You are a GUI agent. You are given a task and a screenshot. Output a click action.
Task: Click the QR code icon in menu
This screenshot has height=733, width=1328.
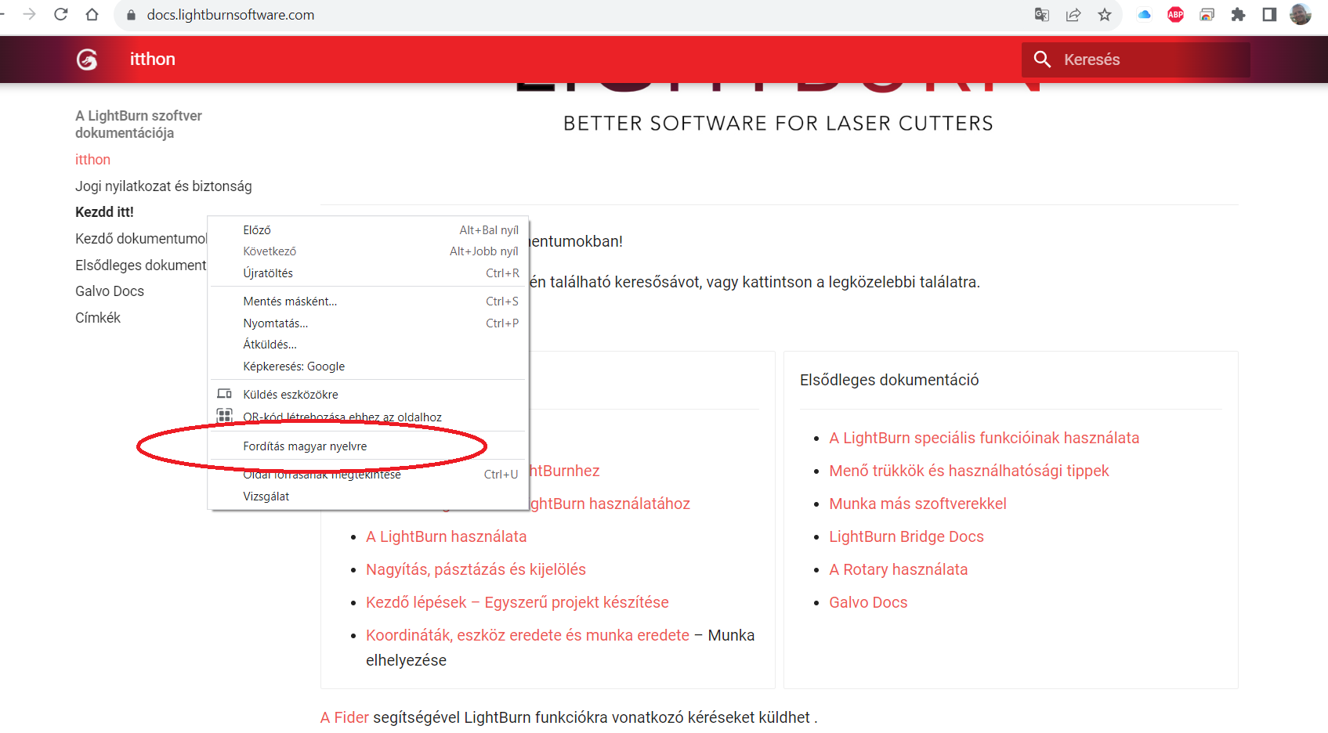[225, 416]
